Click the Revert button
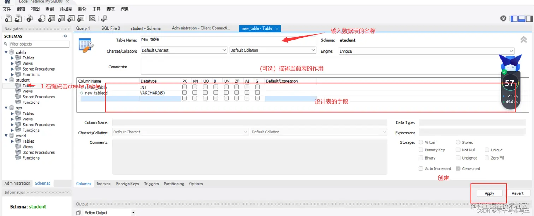The width and height of the screenshot is (534, 216). click(517, 193)
